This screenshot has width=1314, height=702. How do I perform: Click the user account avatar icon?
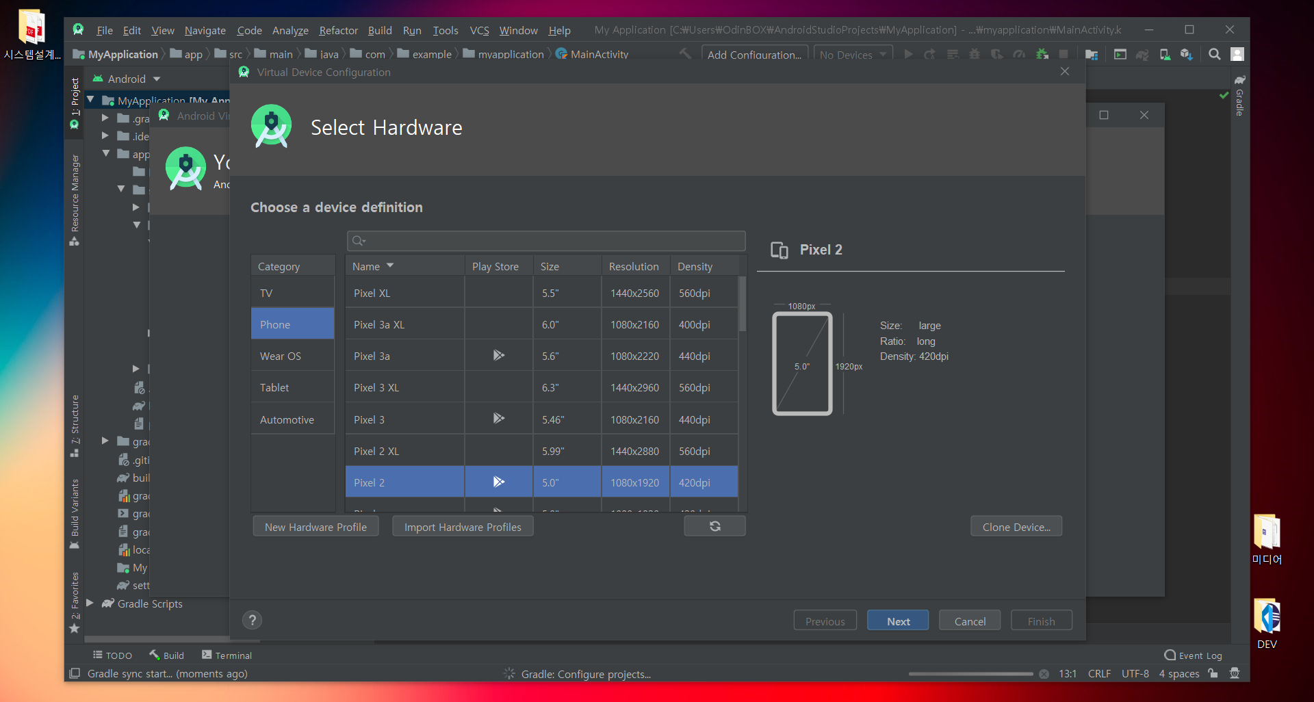[1237, 54]
